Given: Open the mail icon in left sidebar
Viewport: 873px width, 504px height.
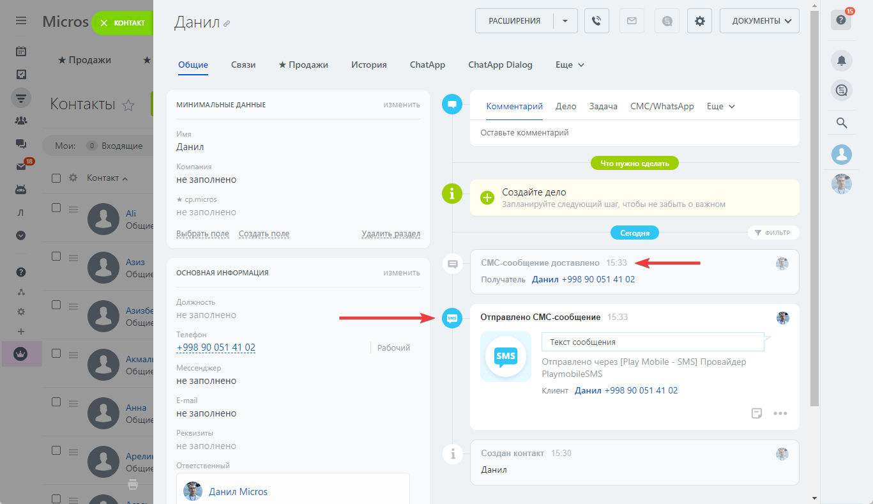Looking at the screenshot, I should click(21, 167).
